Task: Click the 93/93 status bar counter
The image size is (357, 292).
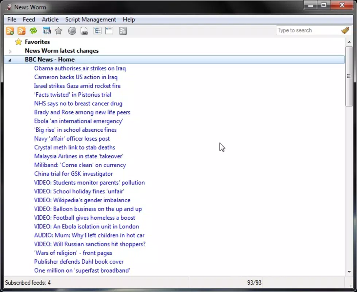Action: click(x=254, y=283)
